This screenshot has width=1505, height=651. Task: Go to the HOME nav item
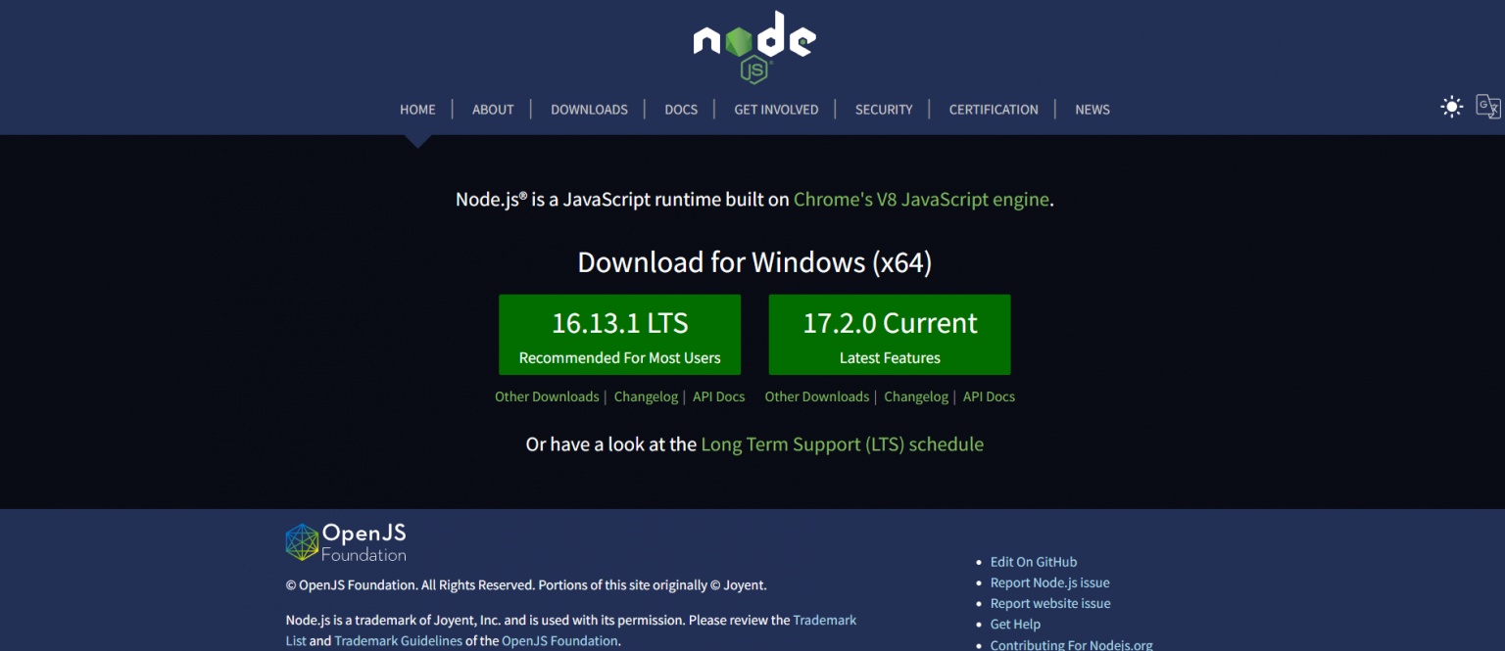[417, 110]
